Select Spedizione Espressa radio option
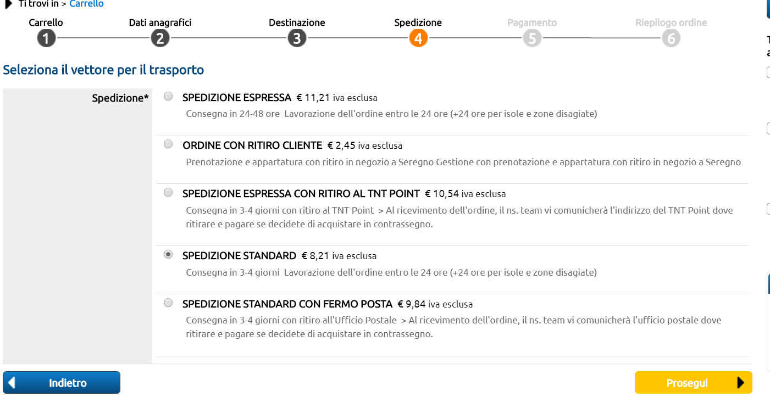The width and height of the screenshot is (770, 397). 168,97
